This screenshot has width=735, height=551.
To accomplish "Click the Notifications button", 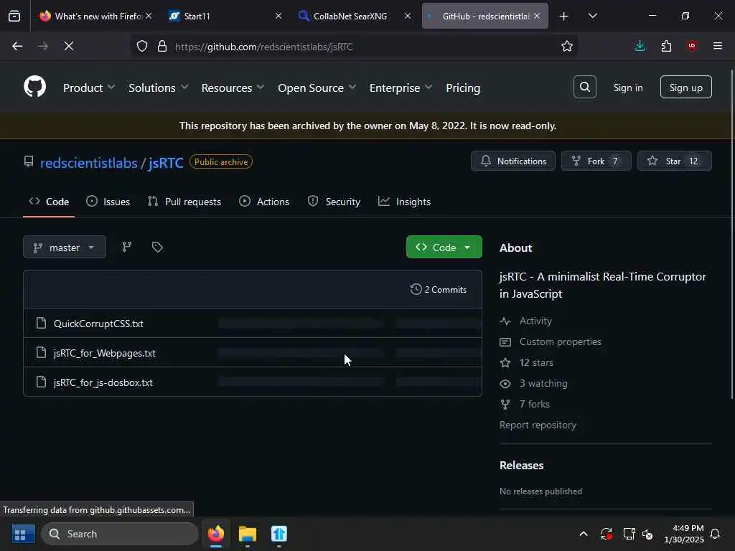I will pyautogui.click(x=512, y=161).
